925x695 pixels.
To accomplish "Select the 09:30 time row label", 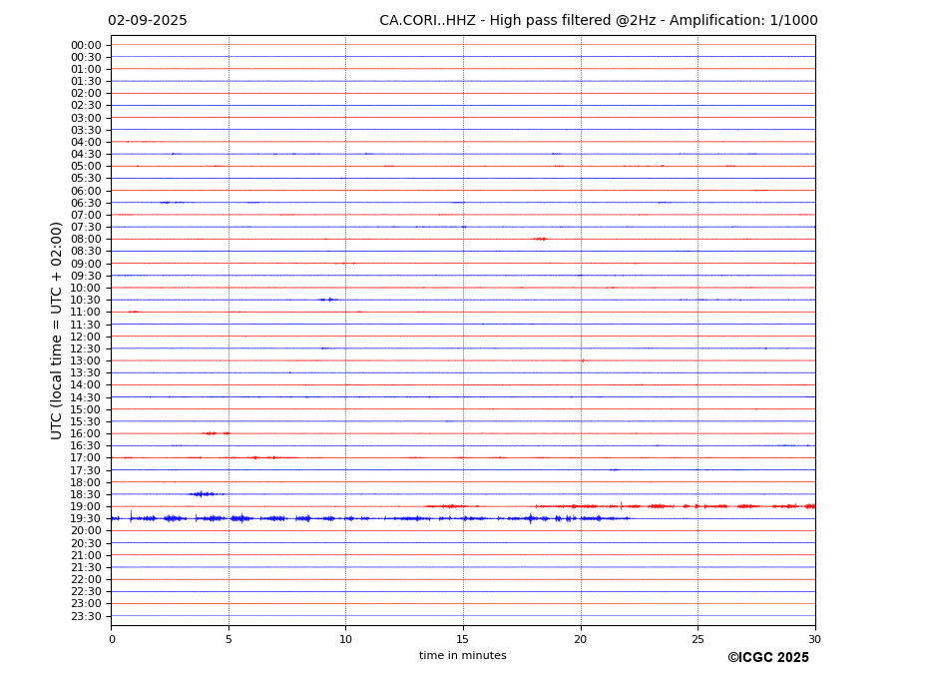I will click(x=86, y=276).
